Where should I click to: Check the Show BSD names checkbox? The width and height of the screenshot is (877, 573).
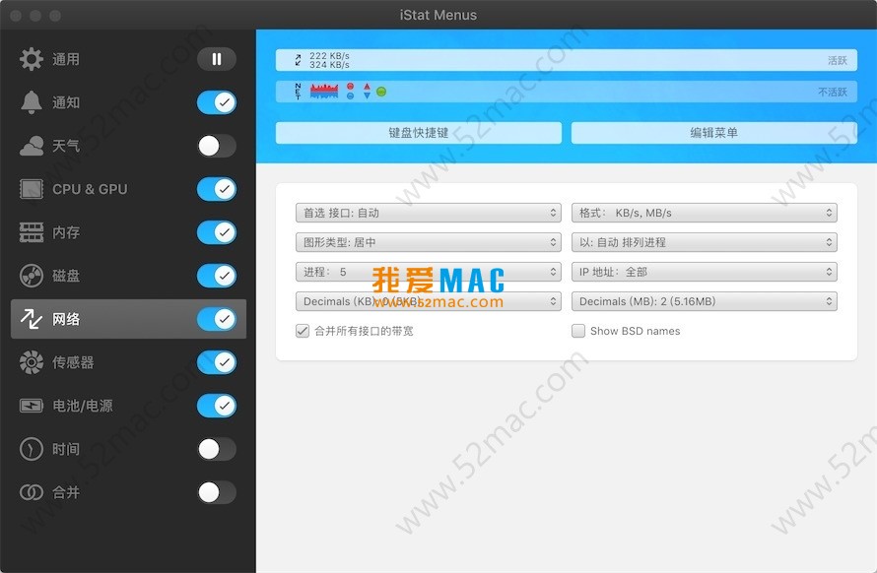578,331
